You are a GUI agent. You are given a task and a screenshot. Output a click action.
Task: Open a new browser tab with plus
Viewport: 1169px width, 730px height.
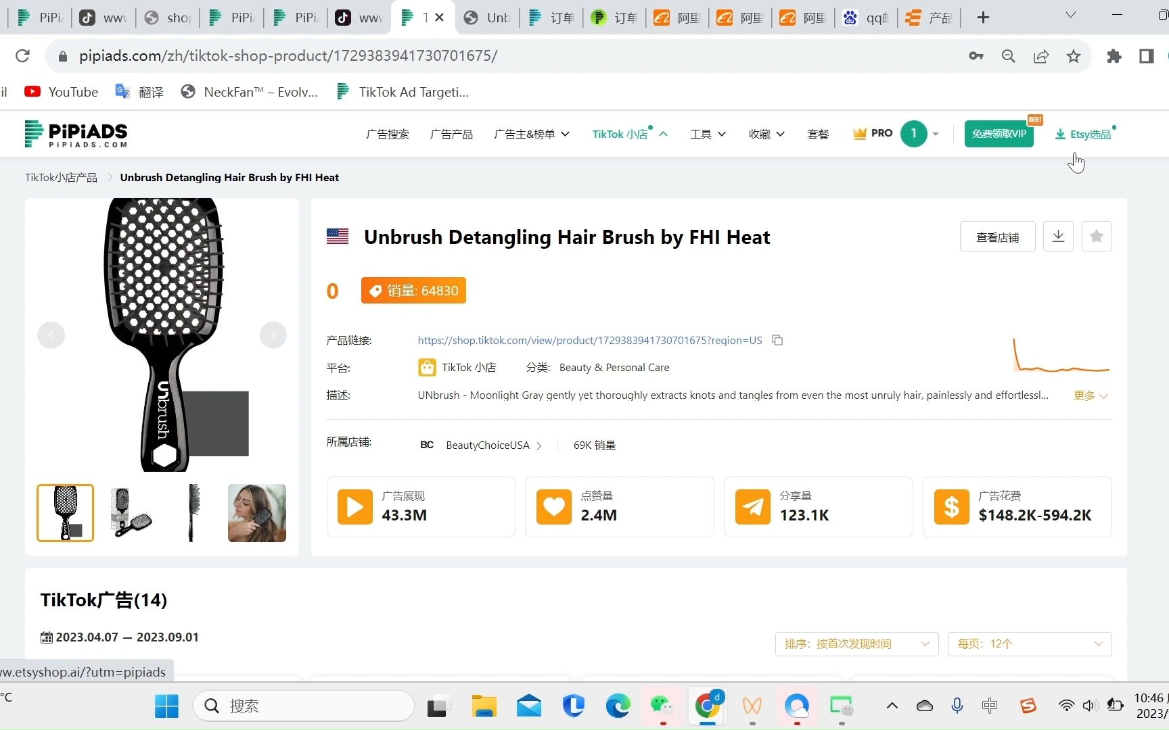click(x=983, y=18)
